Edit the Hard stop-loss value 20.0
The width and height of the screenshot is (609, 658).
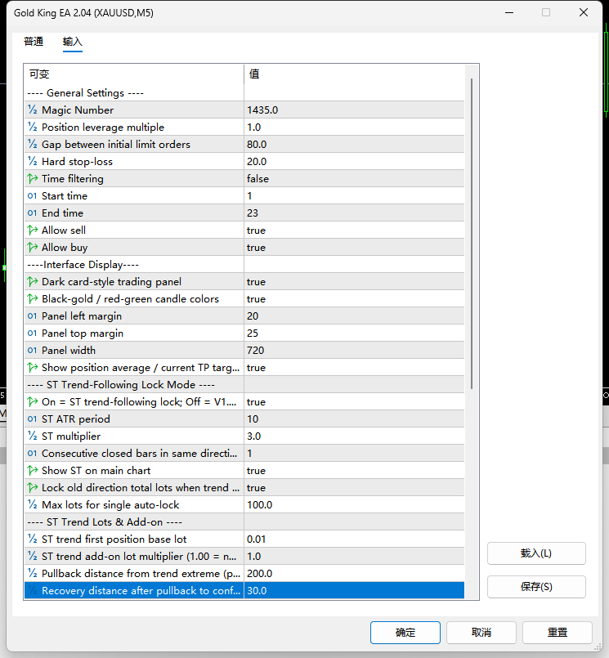(x=354, y=162)
